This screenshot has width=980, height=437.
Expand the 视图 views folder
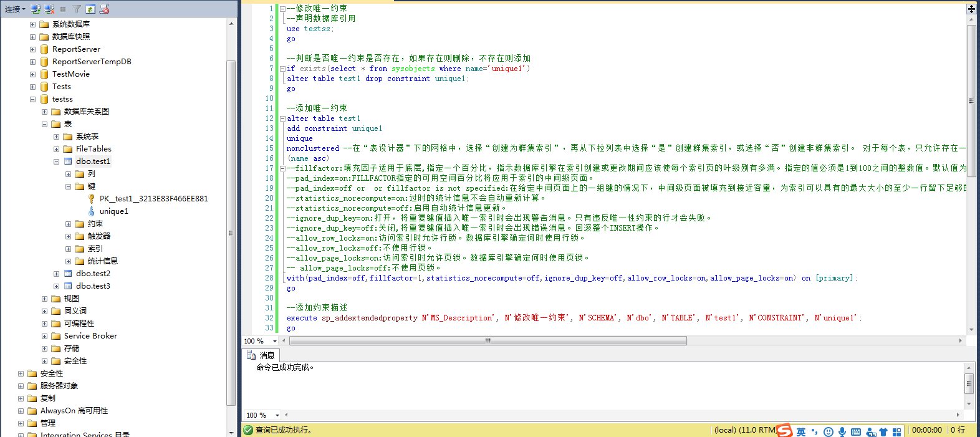[x=45, y=299]
